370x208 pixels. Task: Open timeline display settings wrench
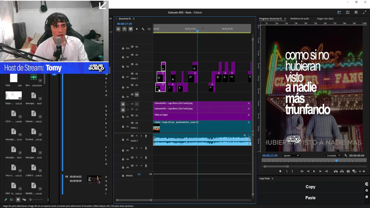(143, 29)
